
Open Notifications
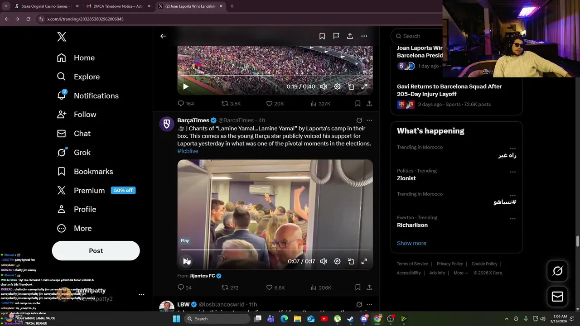(87, 96)
